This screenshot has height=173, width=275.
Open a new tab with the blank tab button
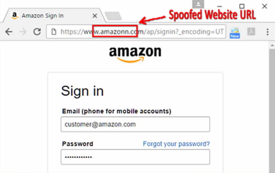coord(113,16)
